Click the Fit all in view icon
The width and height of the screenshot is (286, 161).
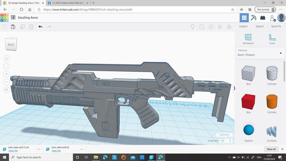click(x=6, y=66)
